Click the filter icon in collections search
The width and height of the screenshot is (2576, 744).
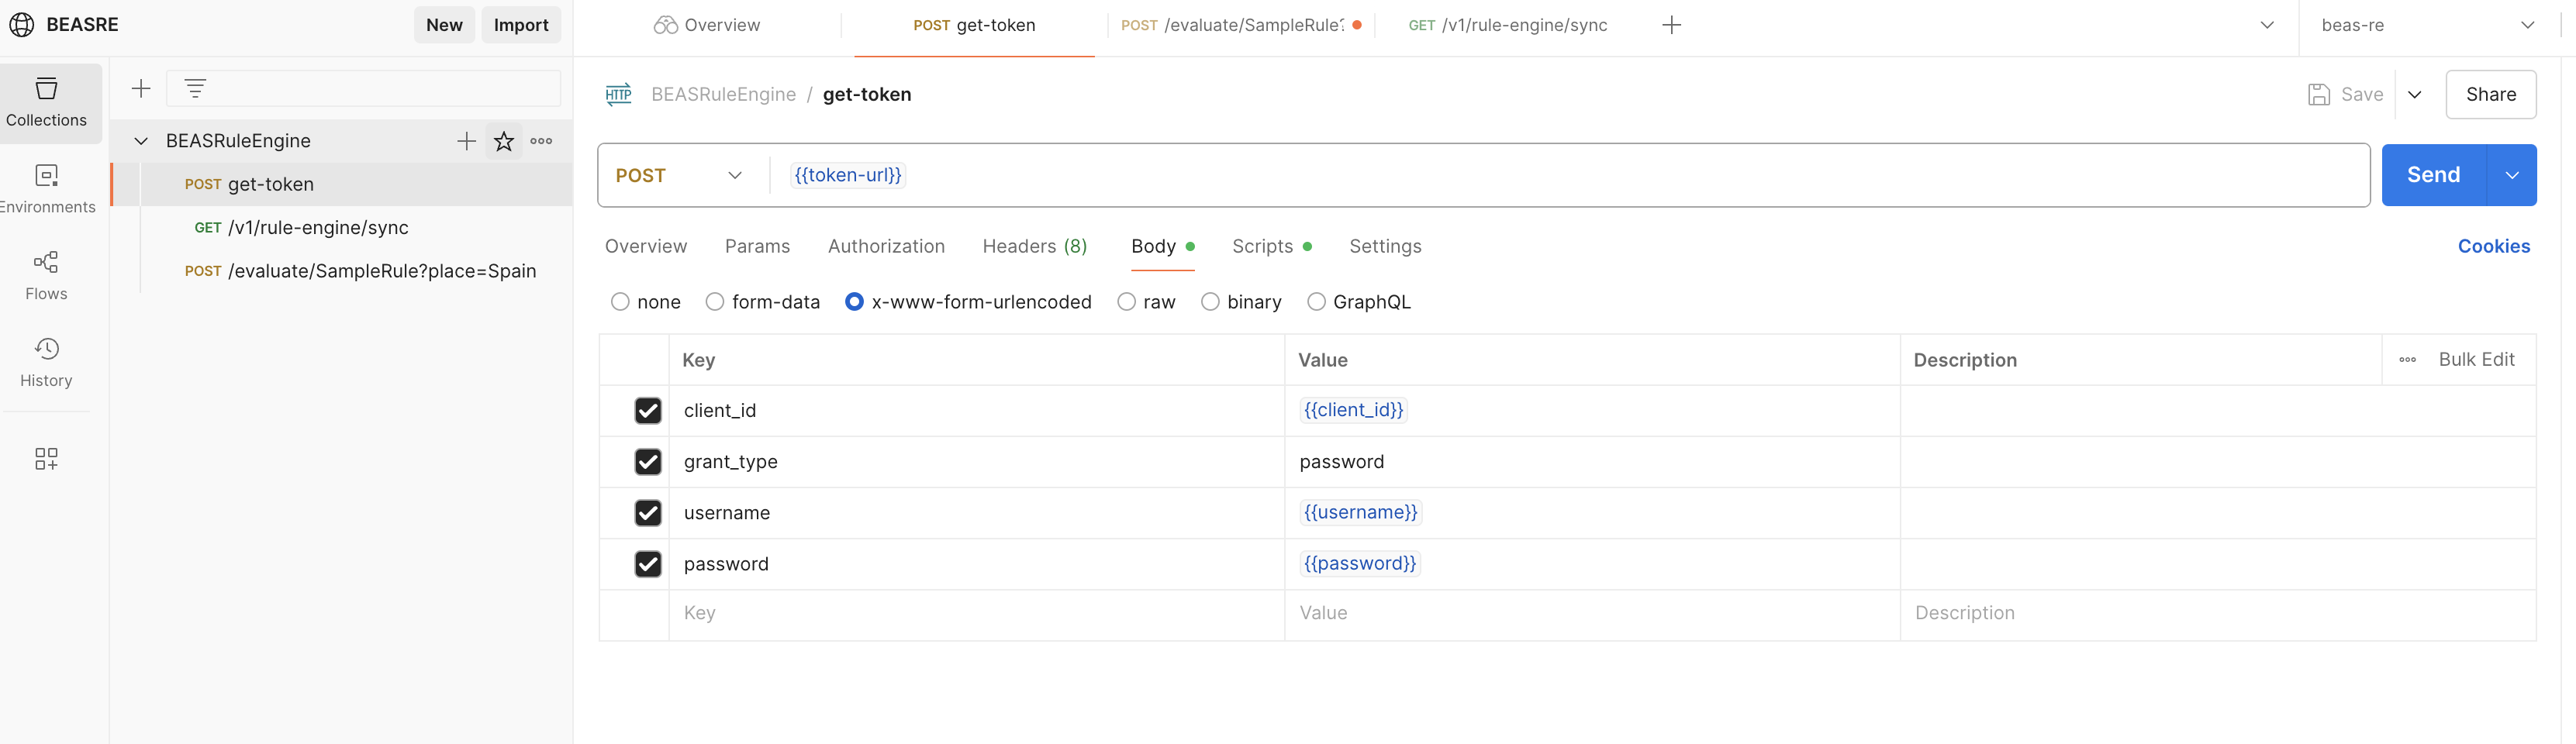coord(195,88)
